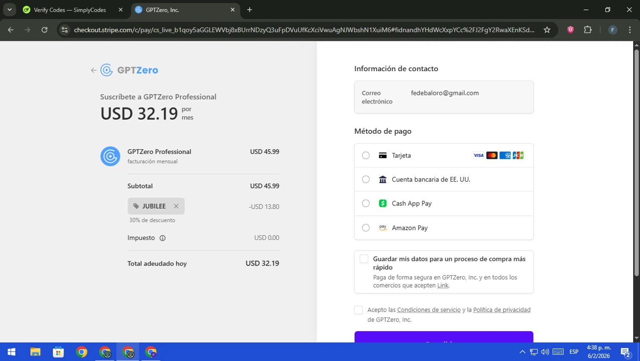The image size is (640, 361).
Task: Enable Guardar mis datos checkbox
Action: click(x=364, y=259)
